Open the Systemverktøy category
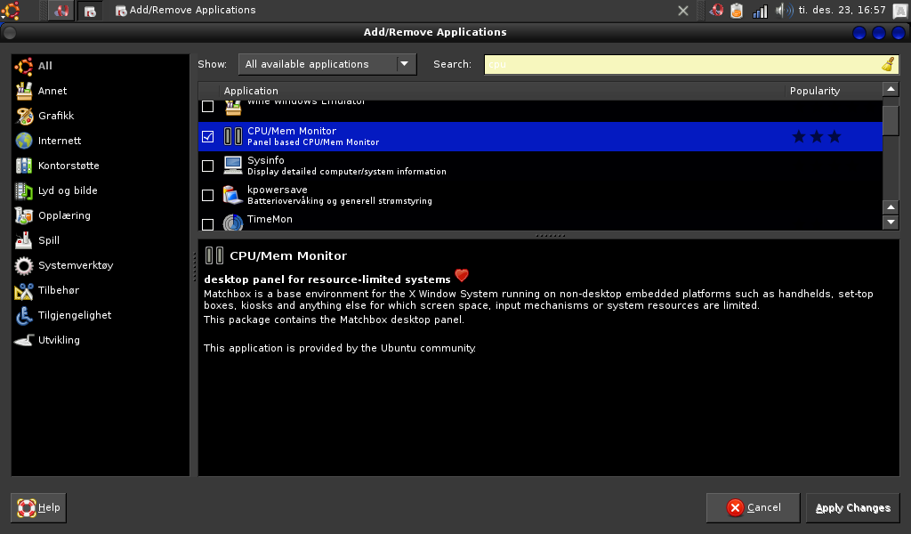Screen dimensions: 911x534 coord(64,265)
